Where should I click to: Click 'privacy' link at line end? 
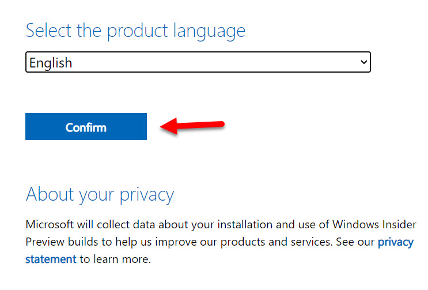395,242
